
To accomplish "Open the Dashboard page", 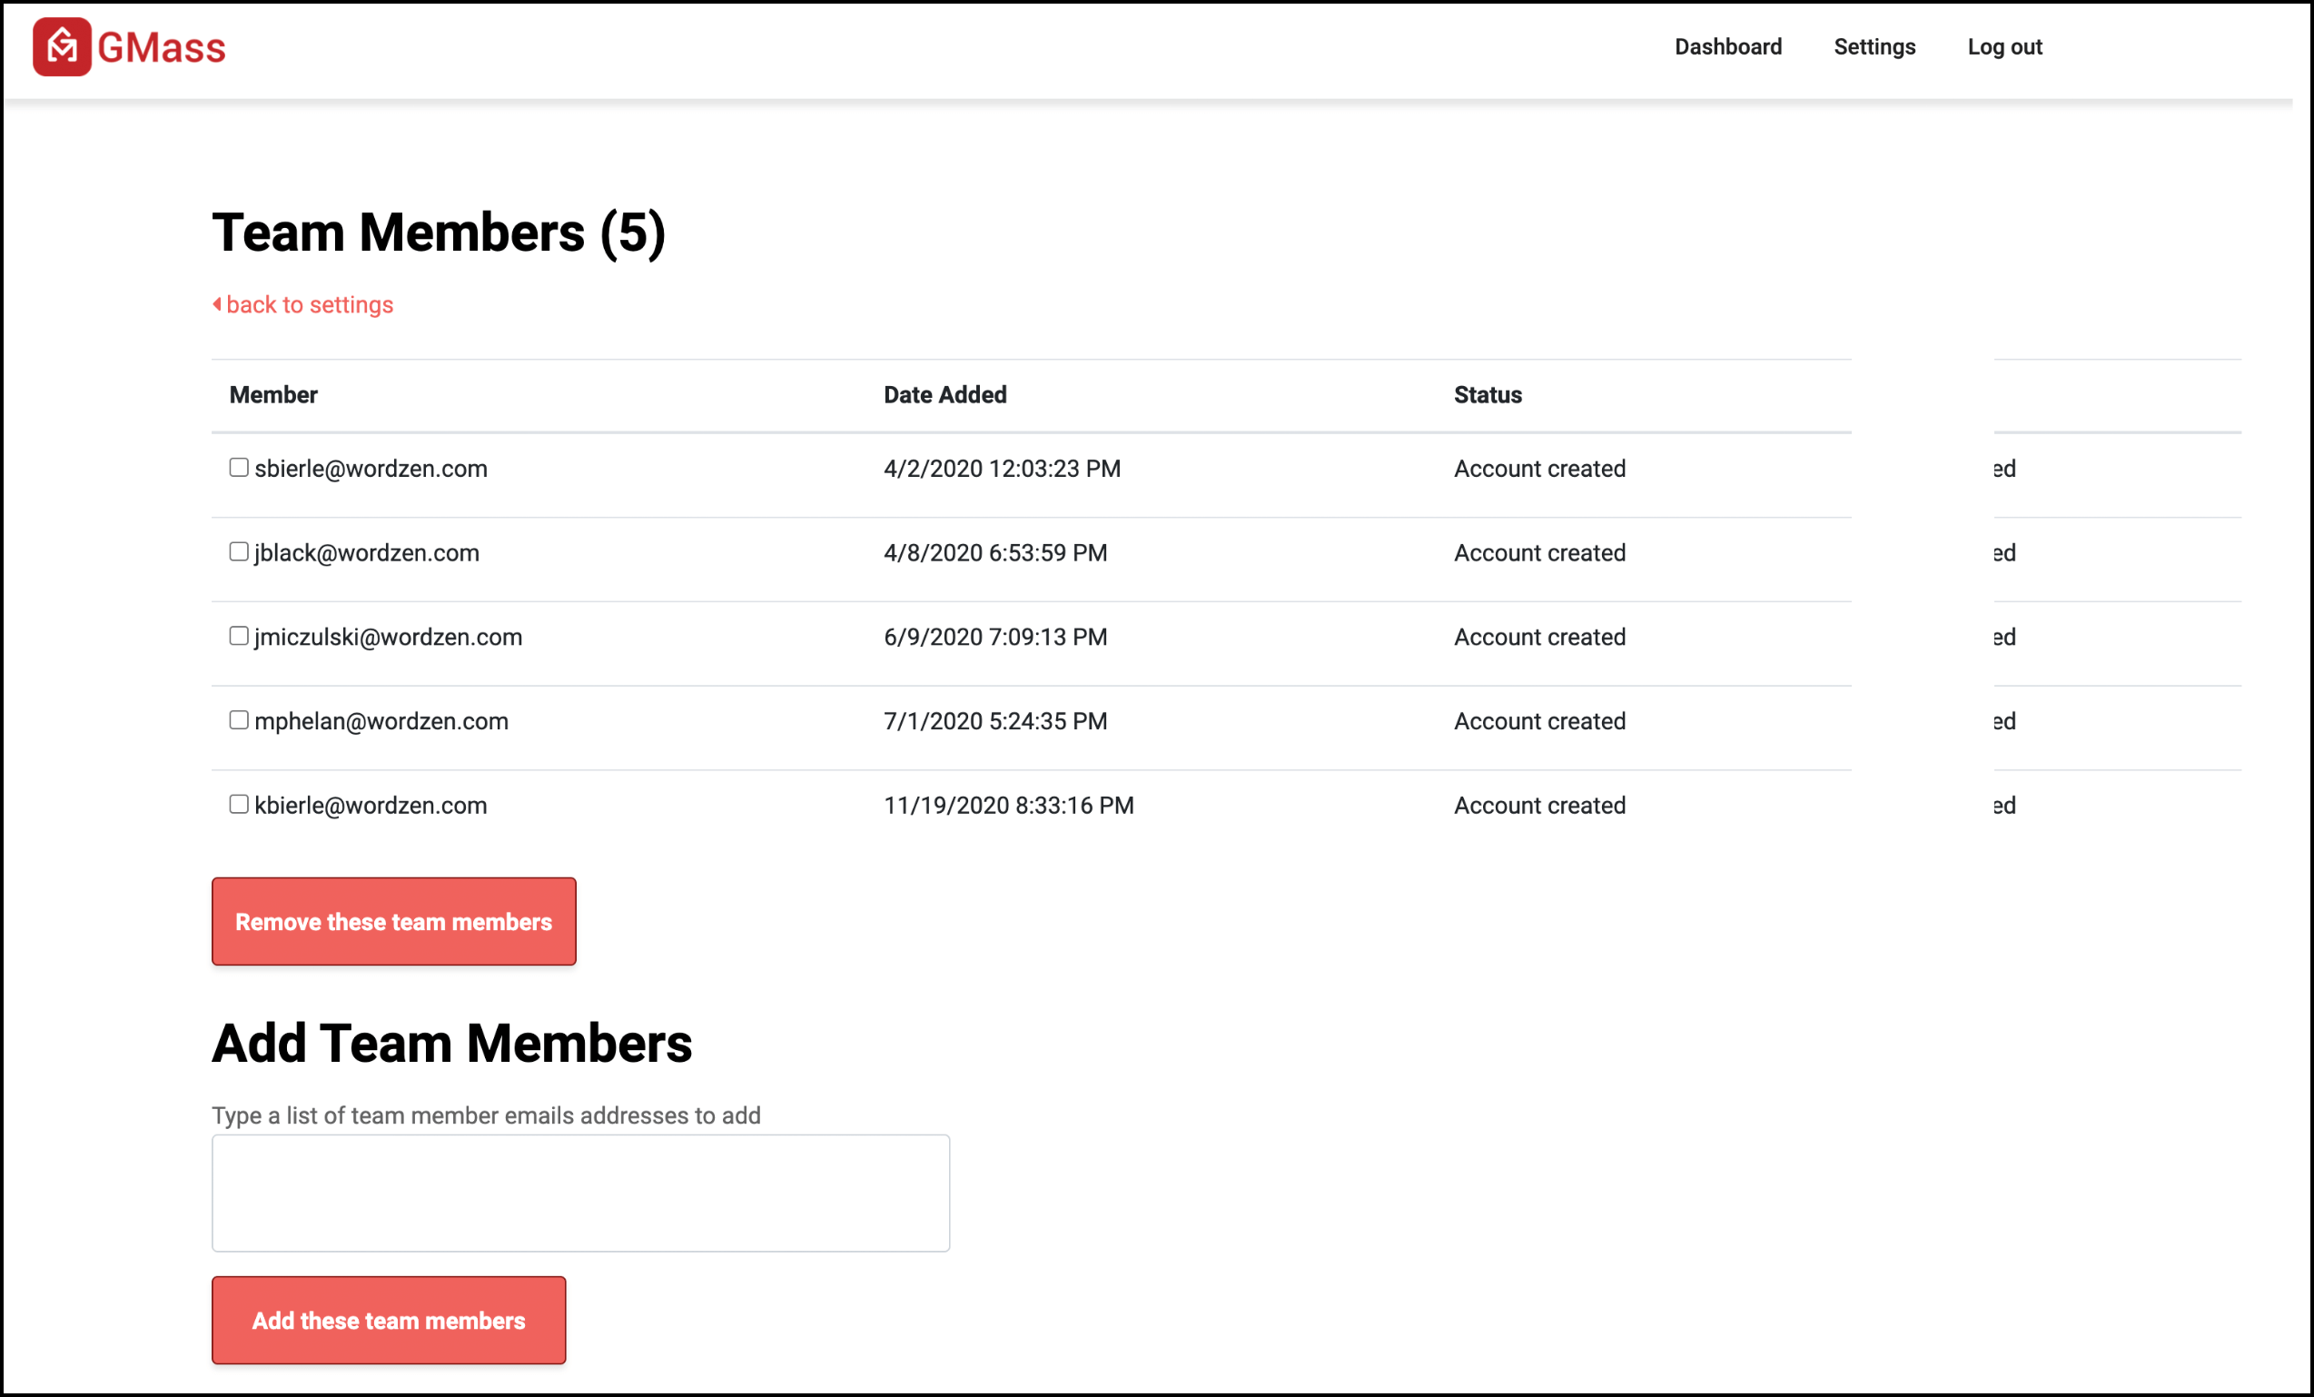I will pos(1727,45).
